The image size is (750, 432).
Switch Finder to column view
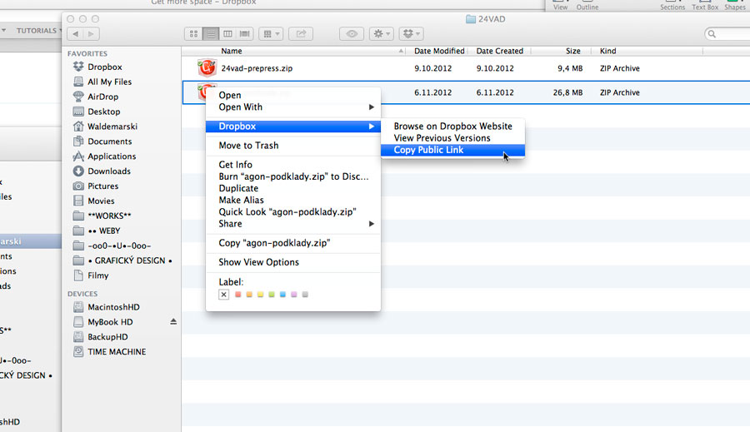227,33
